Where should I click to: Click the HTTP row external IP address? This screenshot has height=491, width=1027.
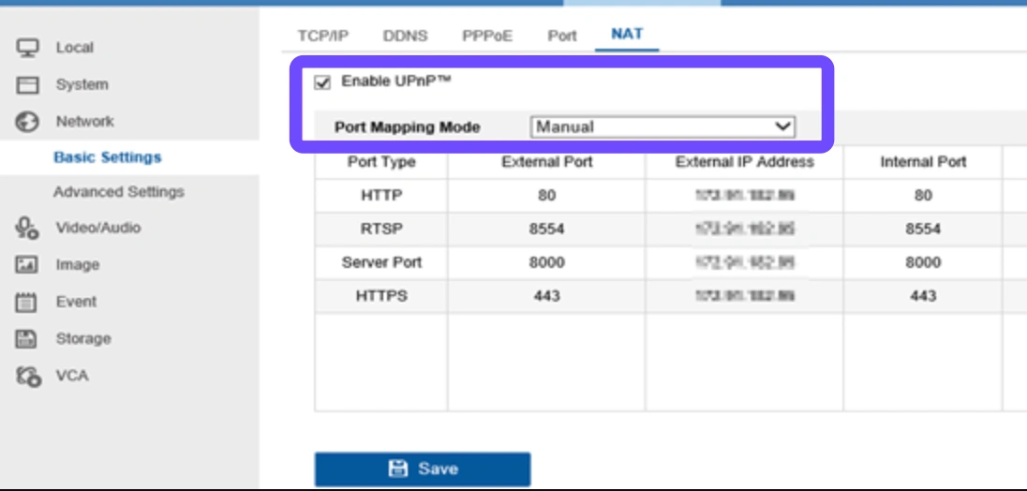(x=744, y=196)
